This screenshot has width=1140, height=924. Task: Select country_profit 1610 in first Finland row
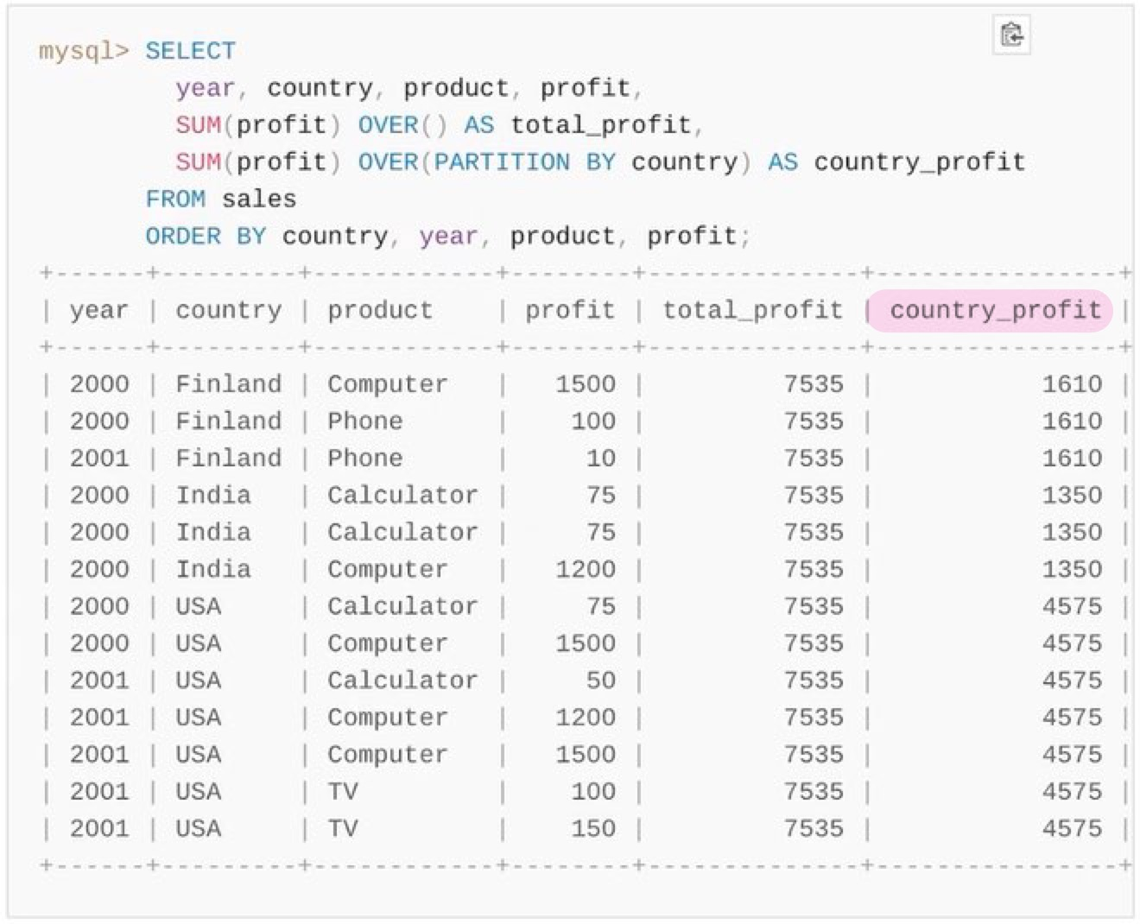[1072, 384]
